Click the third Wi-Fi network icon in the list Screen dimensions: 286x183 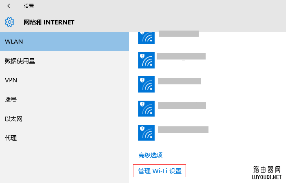[x=146, y=84]
